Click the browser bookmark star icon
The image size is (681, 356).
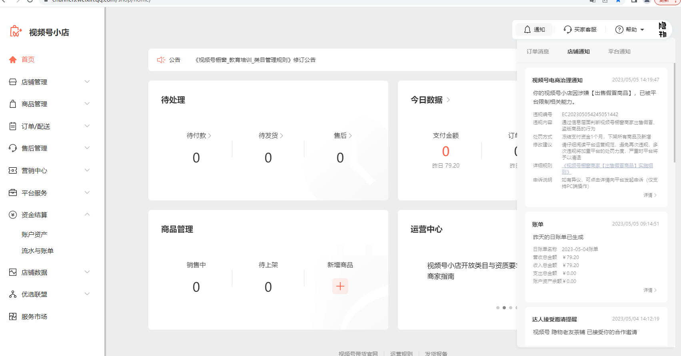click(x=618, y=1)
